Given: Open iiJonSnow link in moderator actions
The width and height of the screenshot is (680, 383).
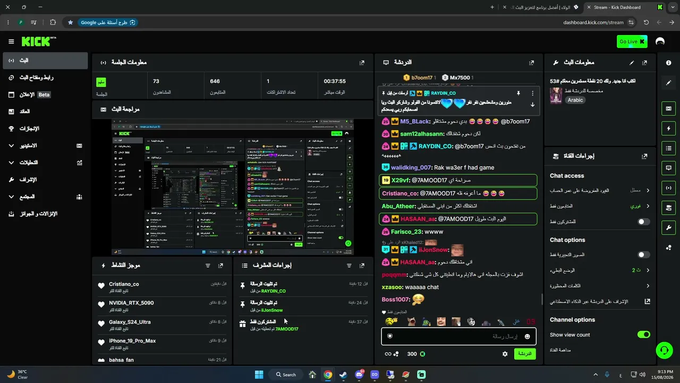Looking at the screenshot, I should click(x=272, y=310).
